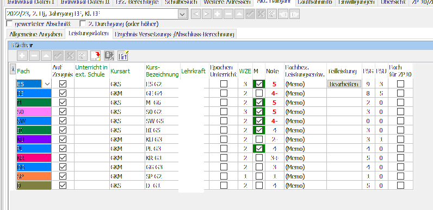Select the purple KU Fach cell
Screen dimensions: 433x210
click(34, 139)
